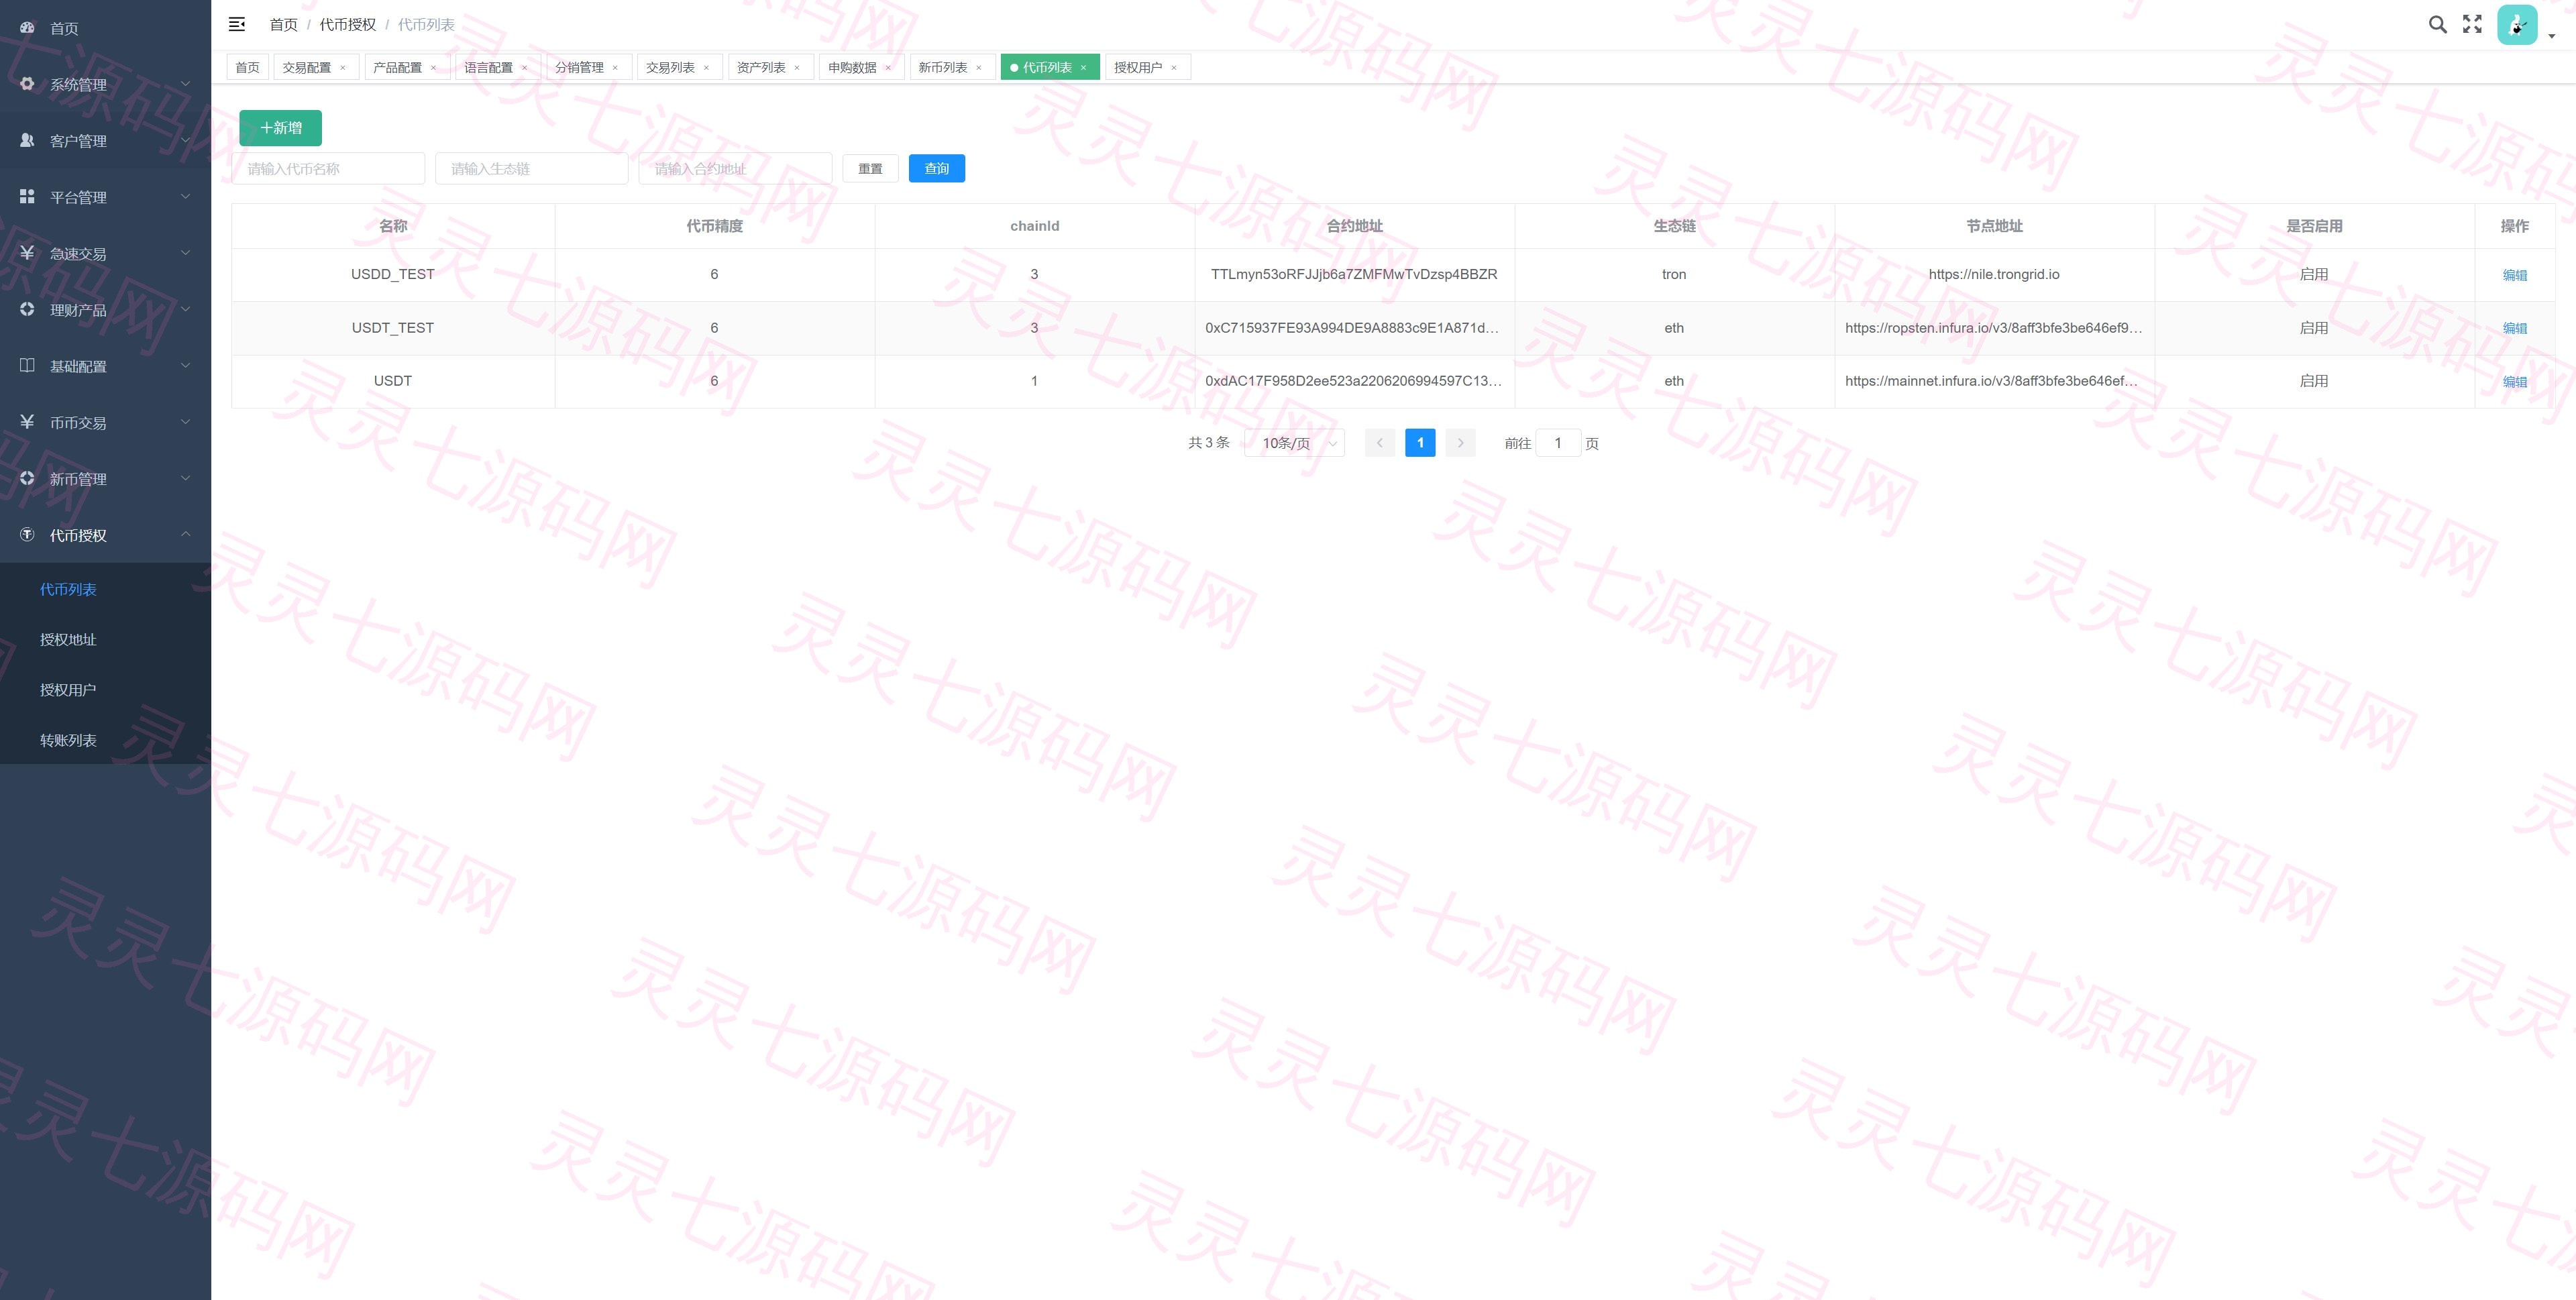This screenshot has width=2576, height=1300.
Task: Collapse the sidebar with the hamburger icon
Action: click(237, 24)
